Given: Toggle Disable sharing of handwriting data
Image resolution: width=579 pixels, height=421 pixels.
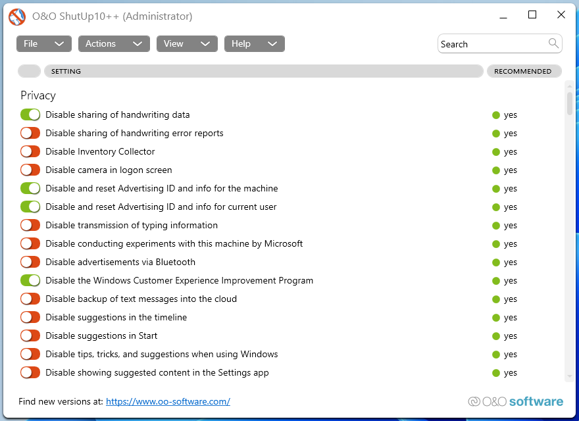Looking at the screenshot, I should [30, 115].
